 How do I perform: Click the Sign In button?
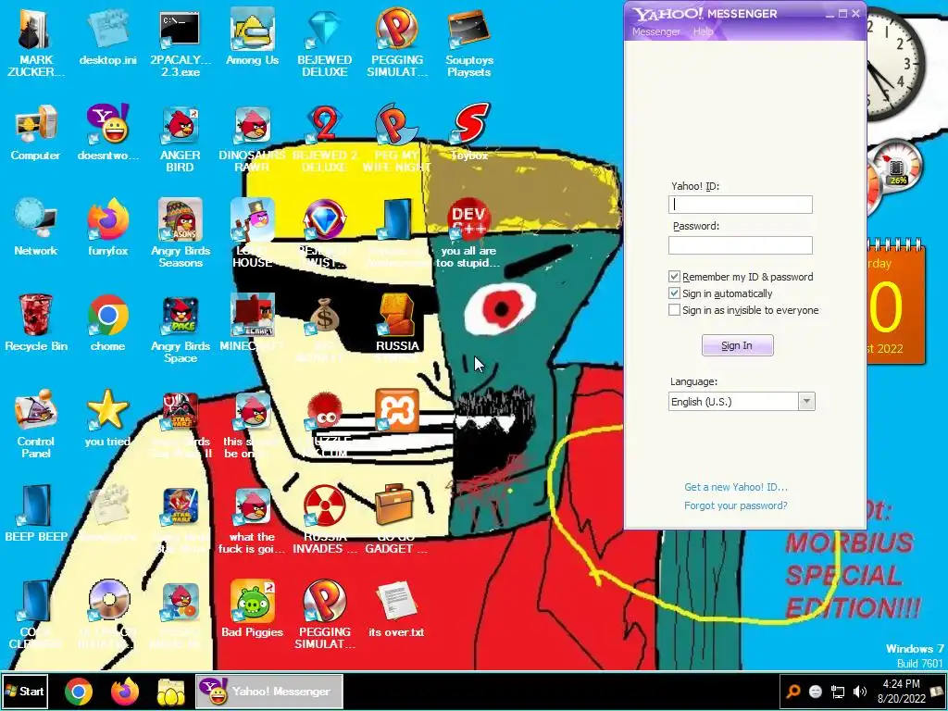pos(737,346)
